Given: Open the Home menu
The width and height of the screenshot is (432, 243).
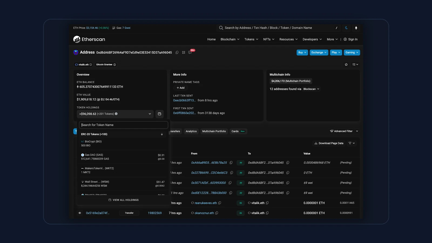Looking at the screenshot, I should tap(211, 39).
